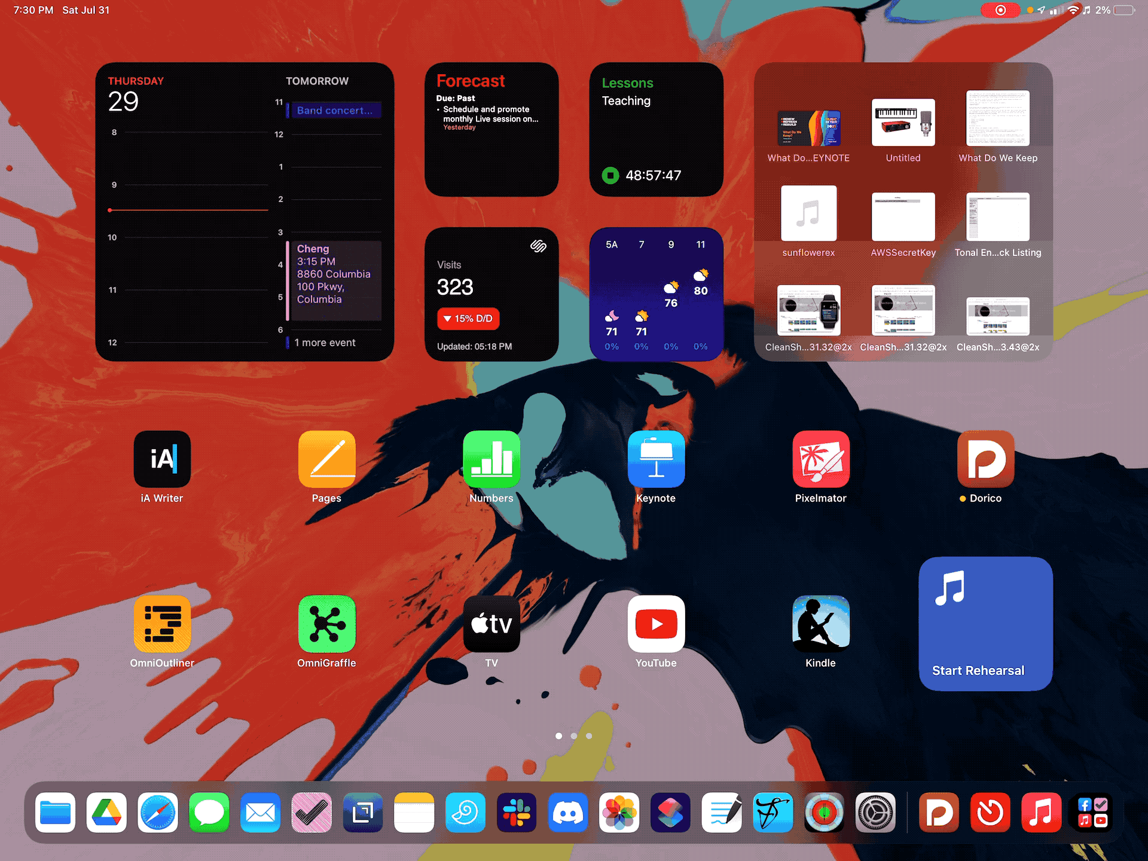Open Messages in the dock
The height and width of the screenshot is (861, 1148).
pyautogui.click(x=209, y=813)
